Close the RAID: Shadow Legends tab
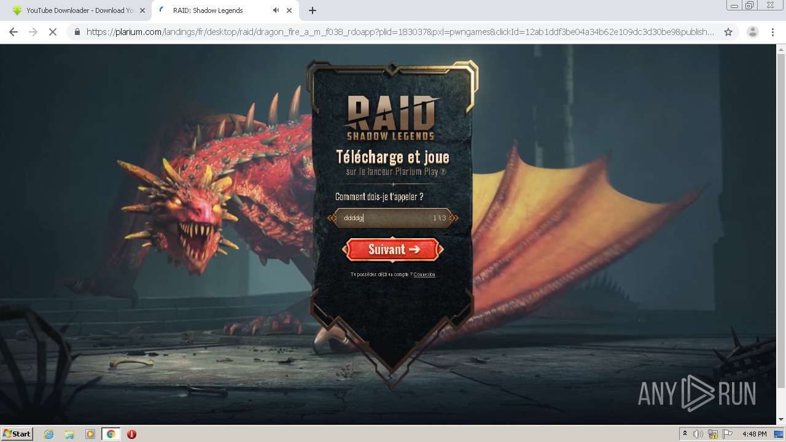This screenshot has width=786, height=442. (289, 10)
